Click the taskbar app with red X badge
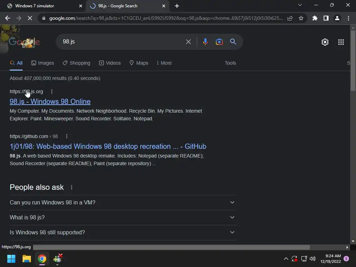The width and height of the screenshot is (356, 267). (58, 258)
